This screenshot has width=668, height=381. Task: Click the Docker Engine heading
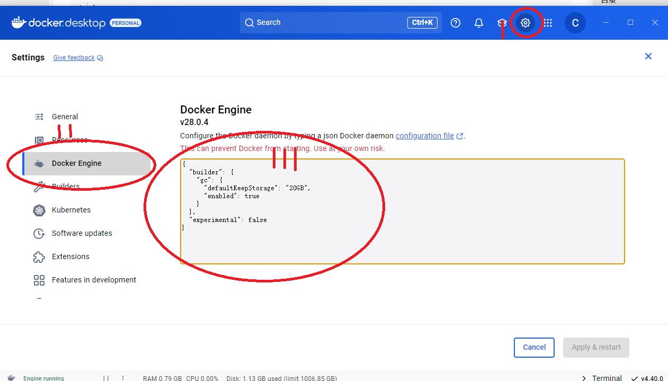216,110
